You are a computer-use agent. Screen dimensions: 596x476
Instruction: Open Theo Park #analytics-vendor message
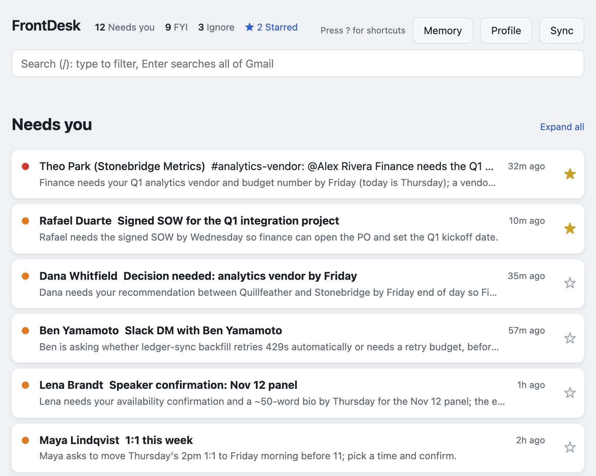pos(298,174)
